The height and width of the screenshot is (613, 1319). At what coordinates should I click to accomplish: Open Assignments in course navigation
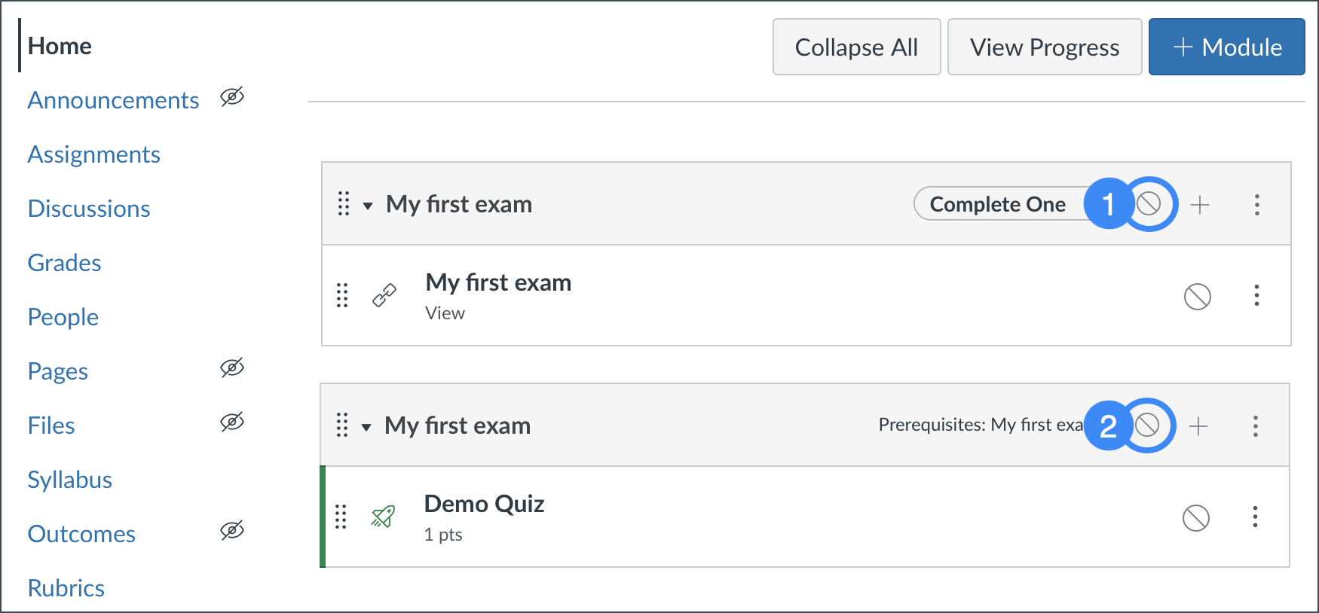94,154
